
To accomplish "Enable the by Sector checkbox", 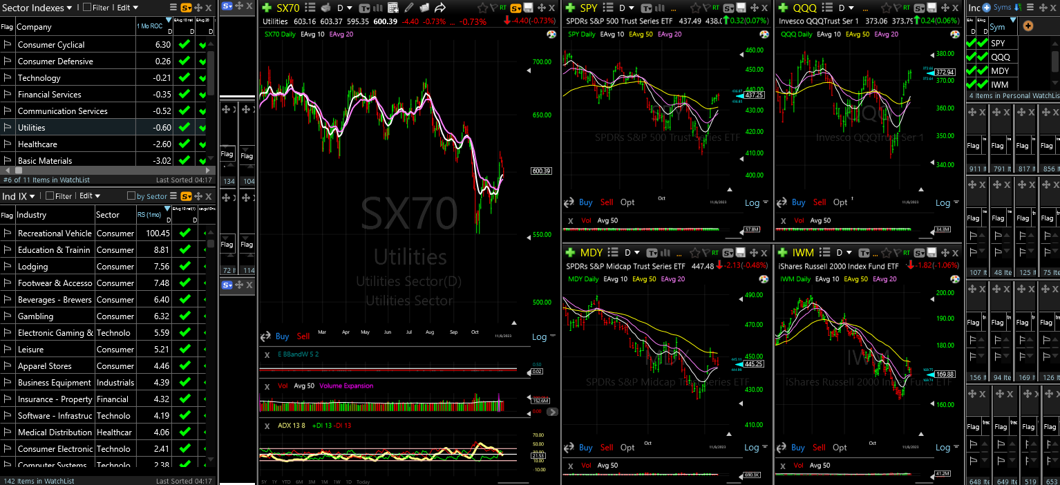I will [x=131, y=196].
